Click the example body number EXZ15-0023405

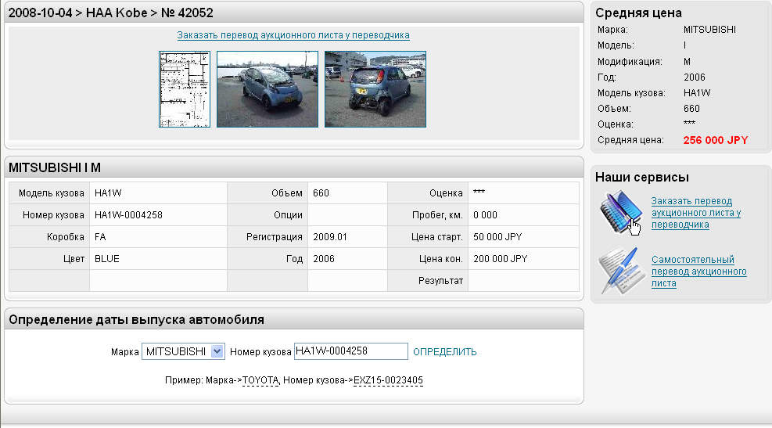click(x=388, y=380)
